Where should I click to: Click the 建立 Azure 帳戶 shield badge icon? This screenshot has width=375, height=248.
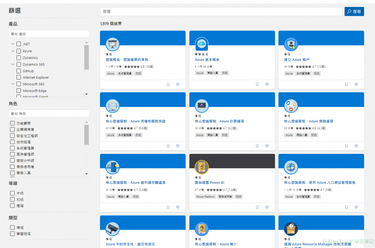click(x=291, y=44)
